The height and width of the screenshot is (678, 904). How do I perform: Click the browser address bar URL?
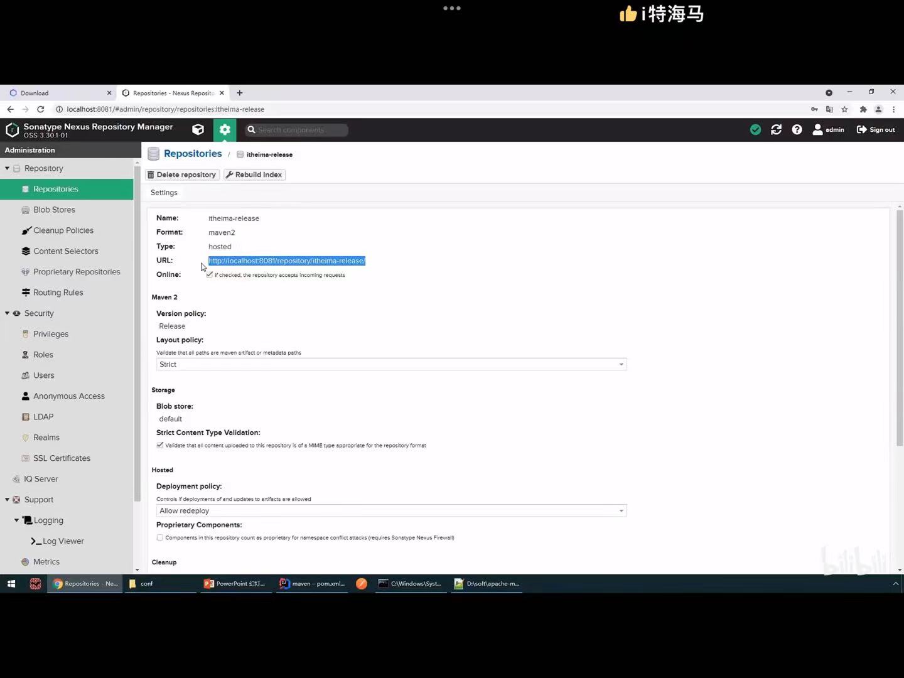[165, 109]
